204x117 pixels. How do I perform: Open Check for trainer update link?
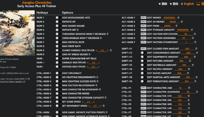(13, 81)
